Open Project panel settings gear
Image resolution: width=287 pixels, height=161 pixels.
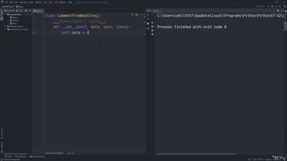[x=26, y=11]
